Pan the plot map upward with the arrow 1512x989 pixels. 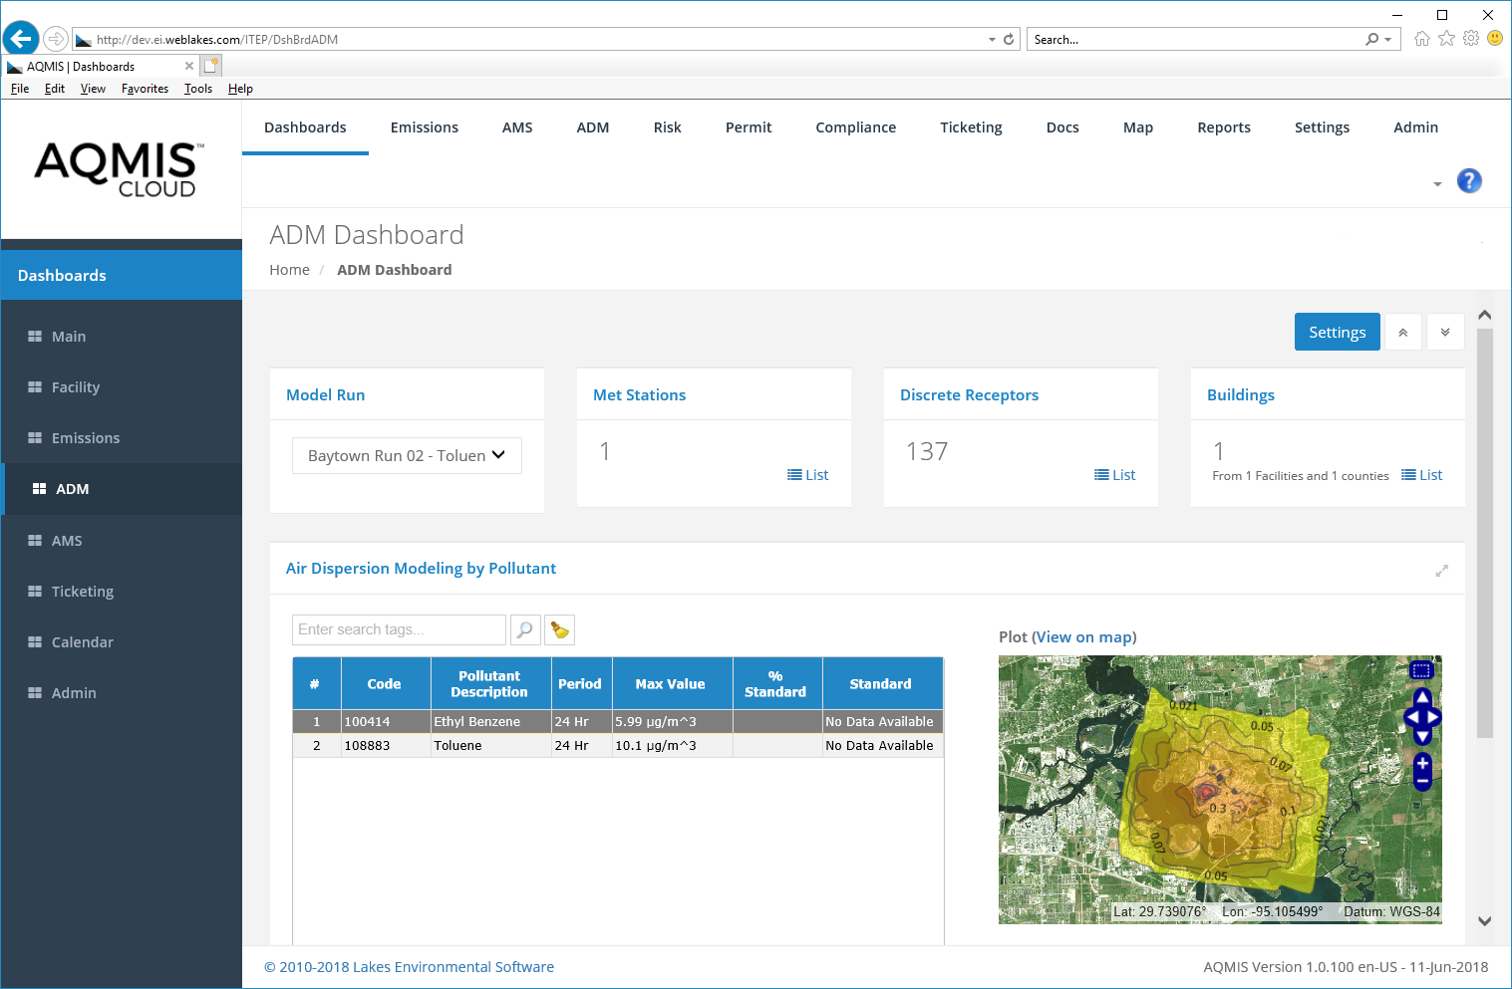tap(1422, 700)
